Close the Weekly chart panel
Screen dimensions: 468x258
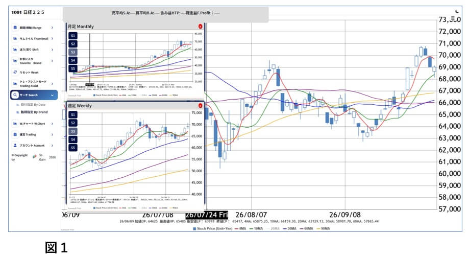point(200,105)
